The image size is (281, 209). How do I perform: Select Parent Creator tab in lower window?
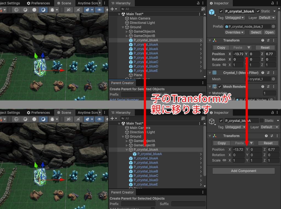(x=122, y=192)
